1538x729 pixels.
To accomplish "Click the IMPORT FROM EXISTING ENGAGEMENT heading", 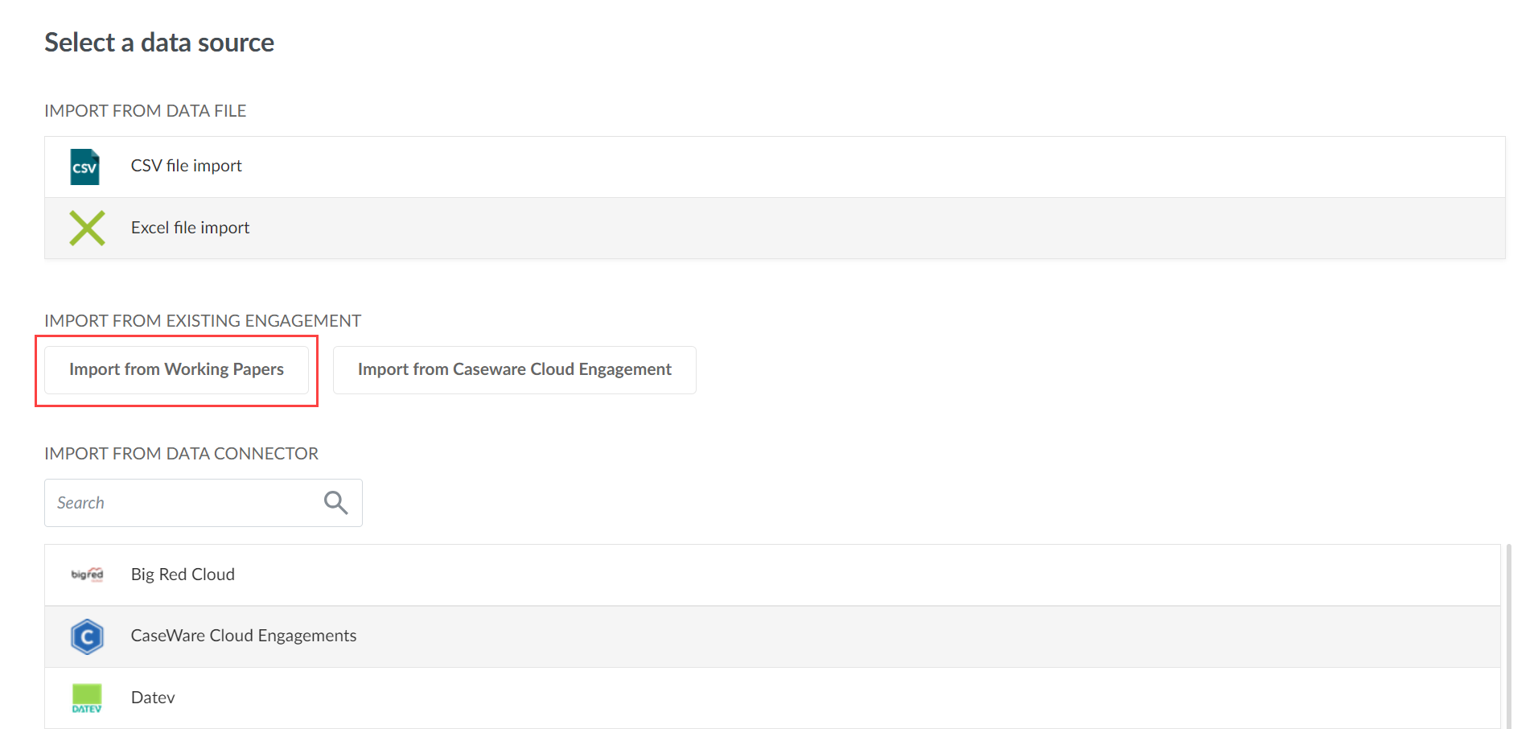I will click(203, 321).
